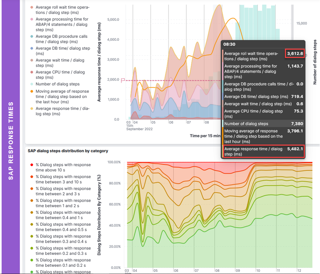
Task: Click teal dot beside Number of dialog steps
Action: point(31,84)
